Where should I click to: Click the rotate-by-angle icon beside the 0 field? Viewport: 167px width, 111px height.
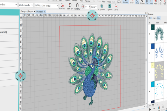[83, 7]
